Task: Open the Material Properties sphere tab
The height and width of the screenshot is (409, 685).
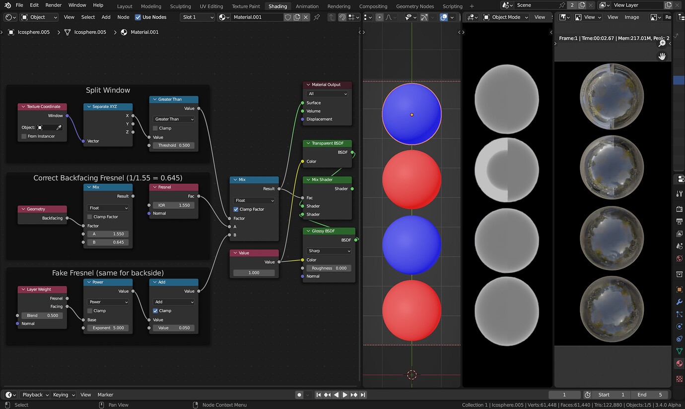Action: pos(679,363)
